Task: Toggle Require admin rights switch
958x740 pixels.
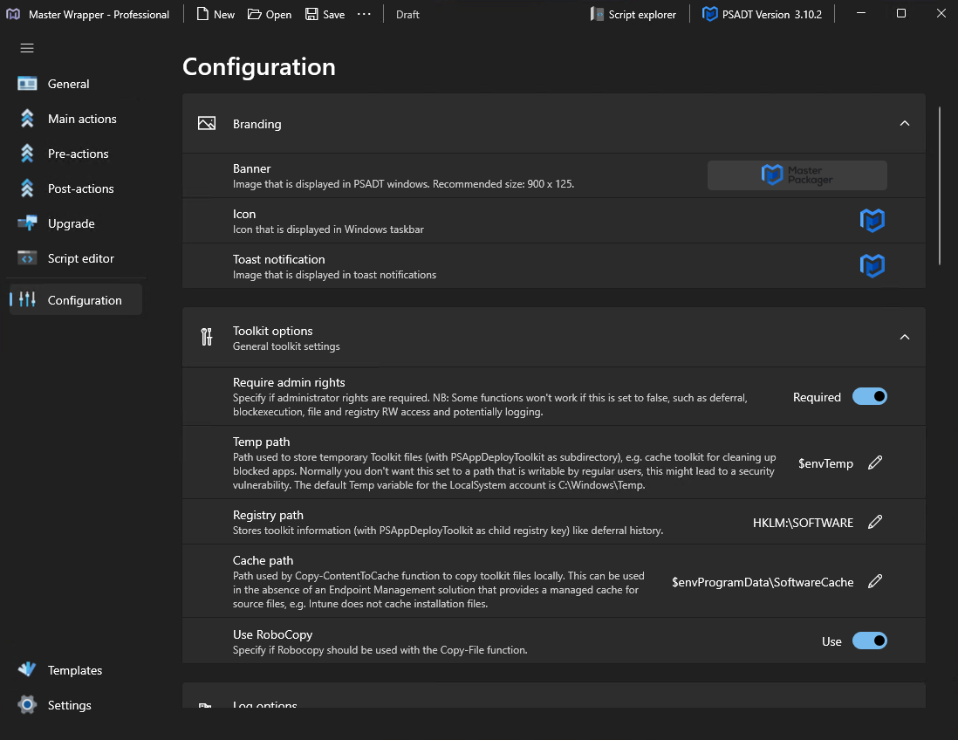Action: (869, 396)
